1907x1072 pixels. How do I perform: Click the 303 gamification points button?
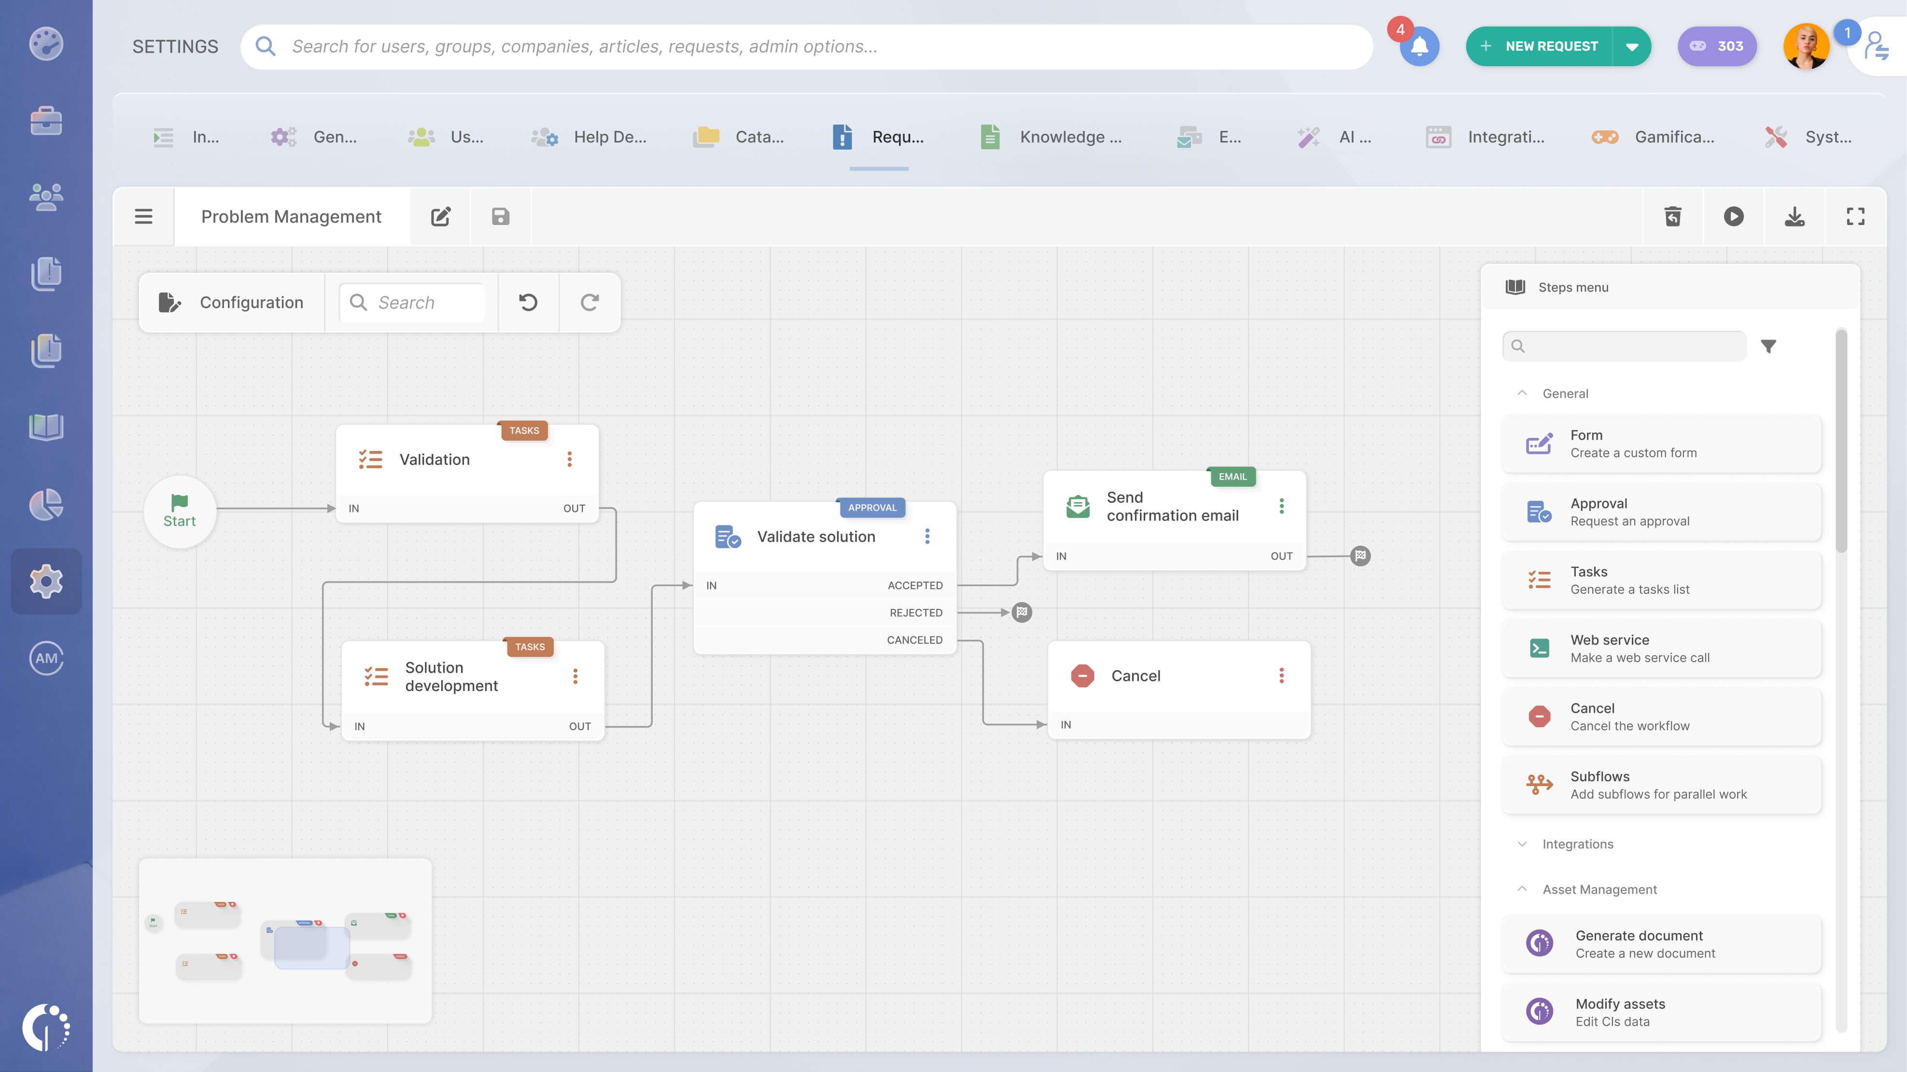click(x=1717, y=47)
